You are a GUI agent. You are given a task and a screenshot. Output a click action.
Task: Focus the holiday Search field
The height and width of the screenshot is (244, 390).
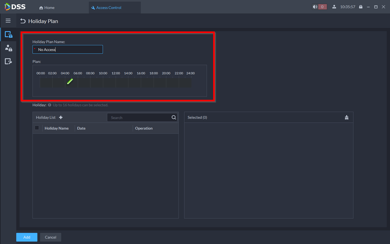point(139,118)
